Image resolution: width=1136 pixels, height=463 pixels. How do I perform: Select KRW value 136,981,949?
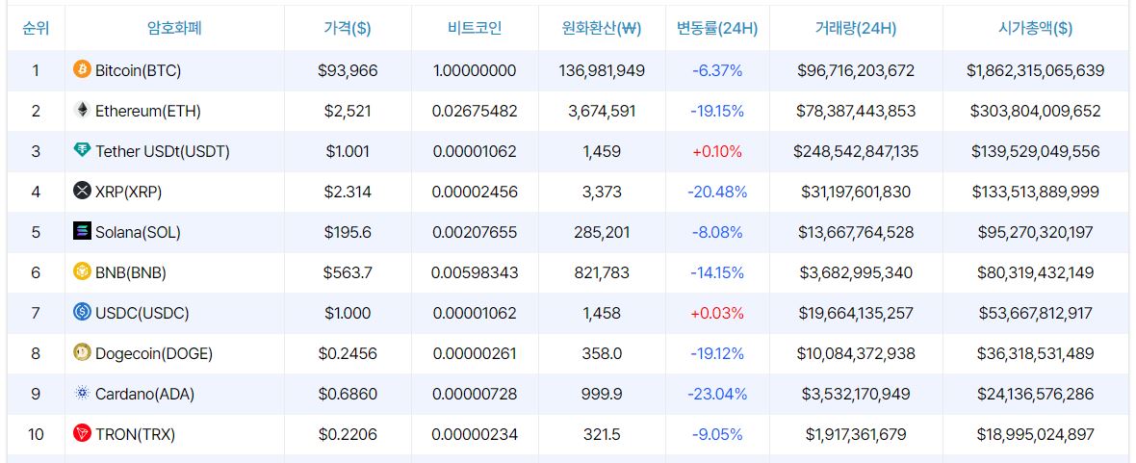[x=602, y=71]
